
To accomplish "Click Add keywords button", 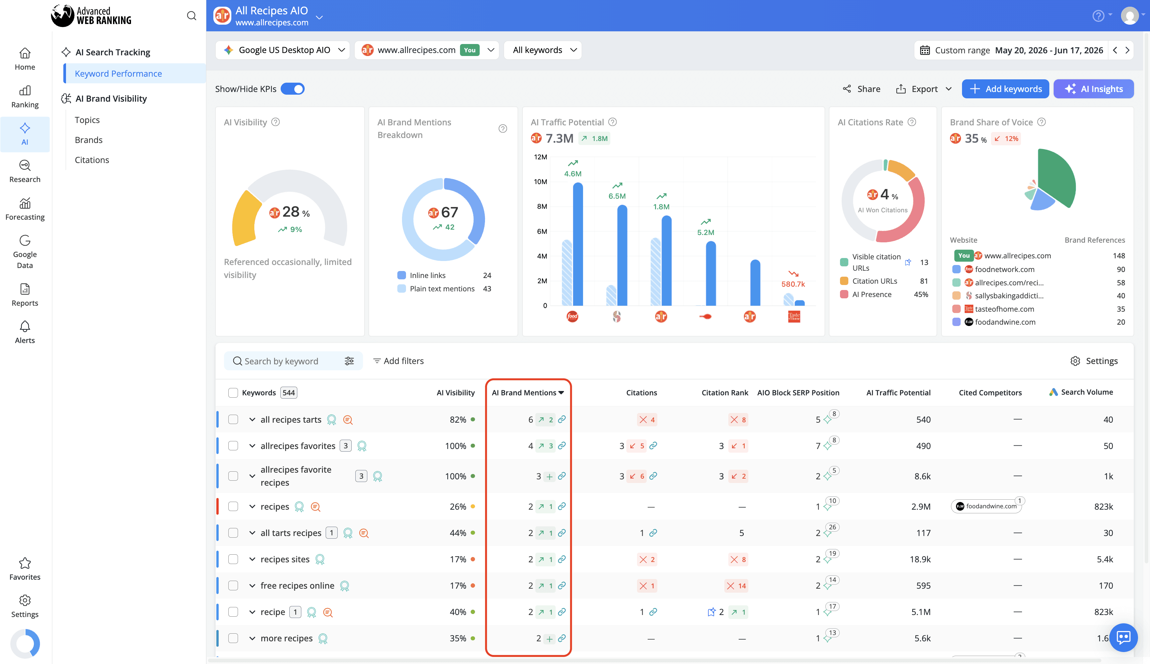I will coord(1005,89).
